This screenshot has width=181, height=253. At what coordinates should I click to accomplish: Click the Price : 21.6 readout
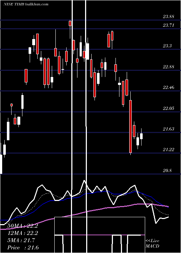point(23,248)
